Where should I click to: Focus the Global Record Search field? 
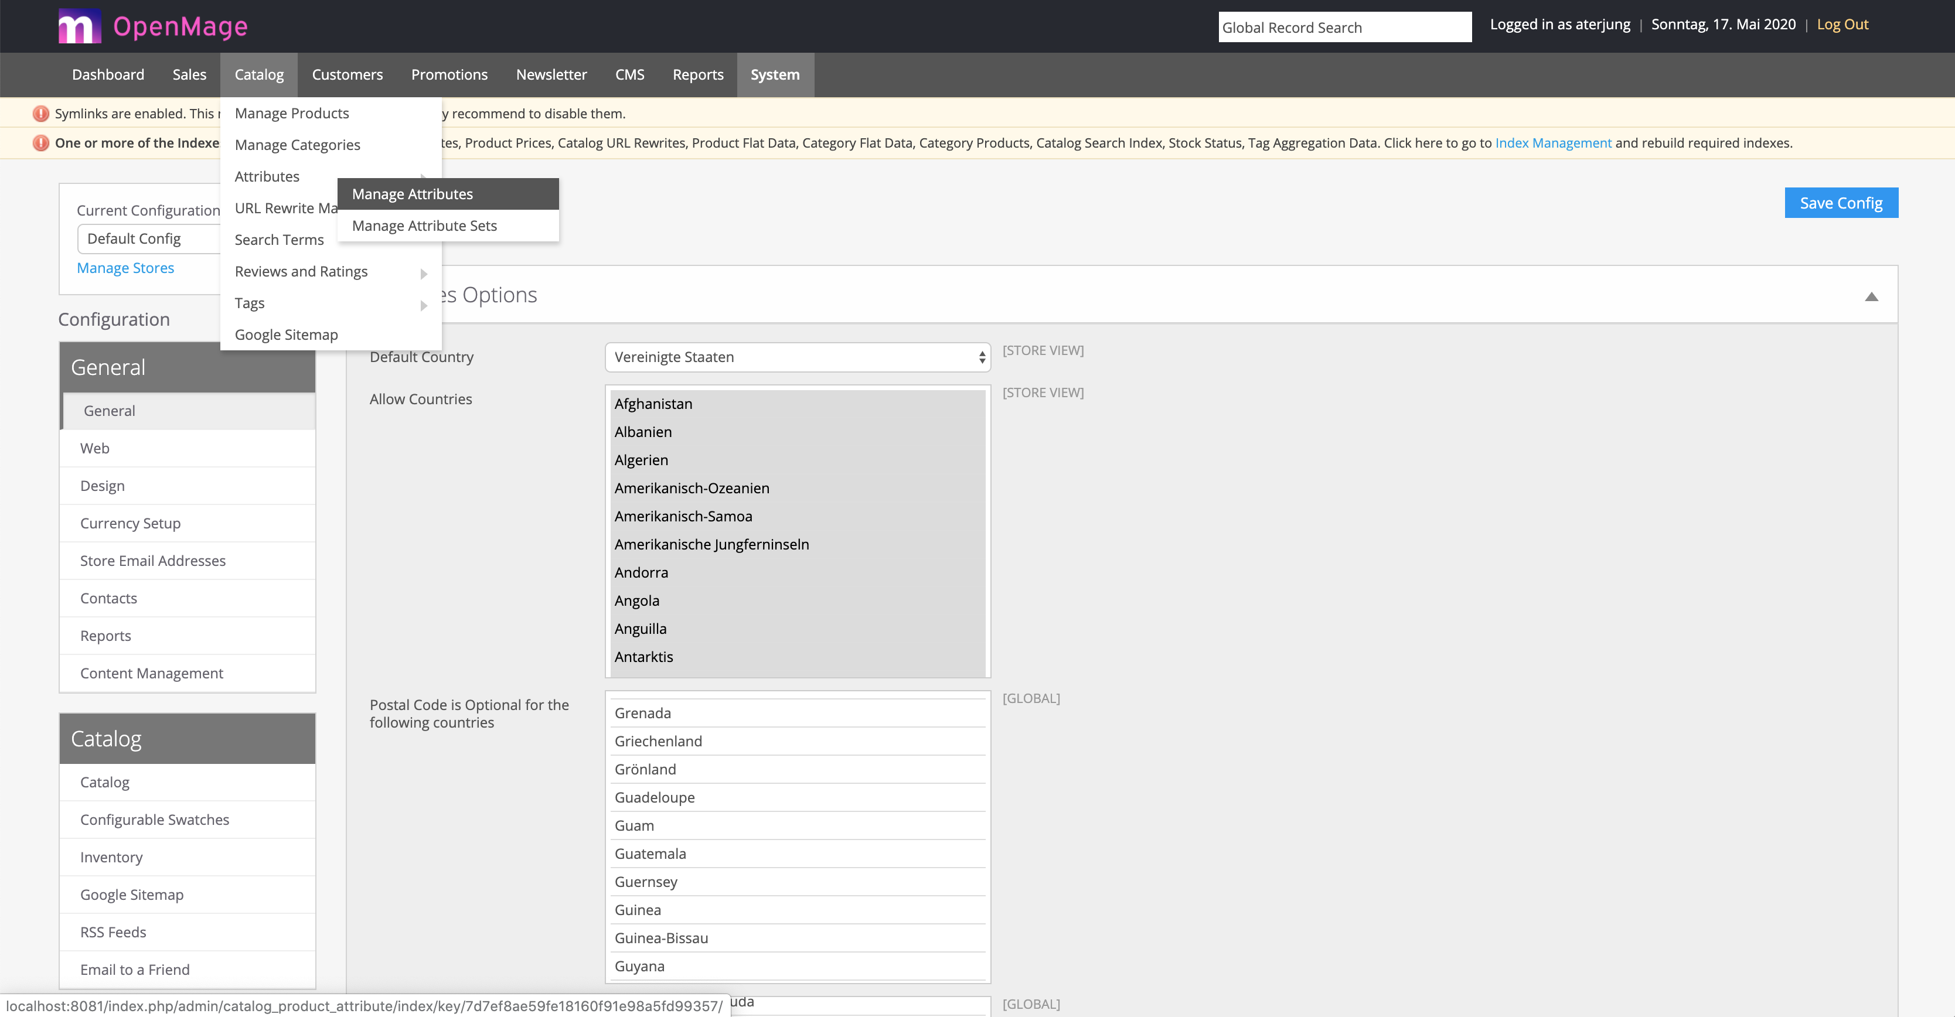pos(1344,28)
